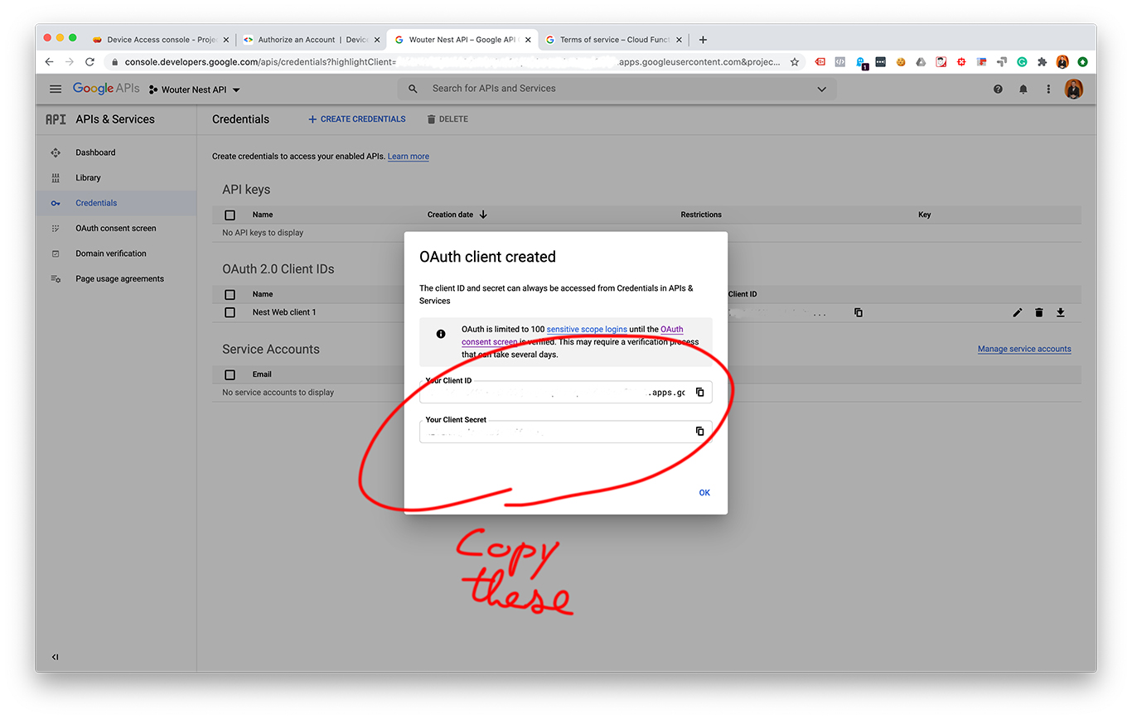Bookmark this page with the star icon
1132x719 pixels.
click(x=795, y=62)
